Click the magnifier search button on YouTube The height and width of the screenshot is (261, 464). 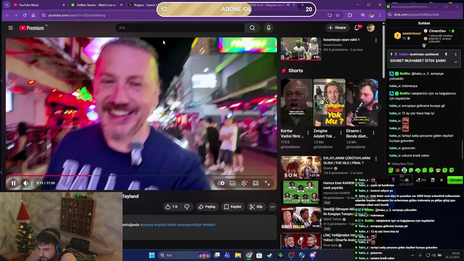pos(252,28)
